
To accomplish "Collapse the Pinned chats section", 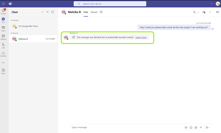I will pyautogui.click(x=11, y=20).
